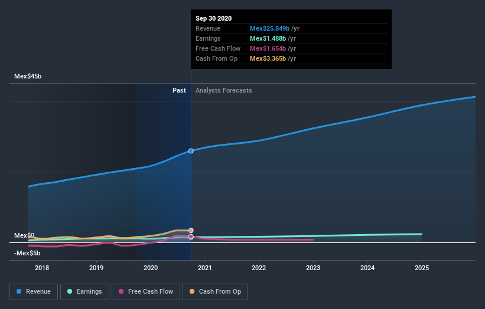Click the 2025 x-axis label

422,268
